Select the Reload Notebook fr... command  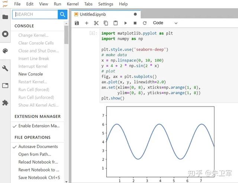pyautogui.click(x=38, y=162)
